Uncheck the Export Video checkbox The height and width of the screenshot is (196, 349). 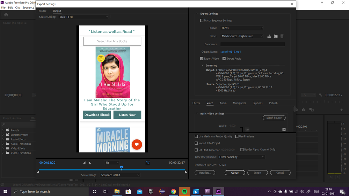point(202,59)
